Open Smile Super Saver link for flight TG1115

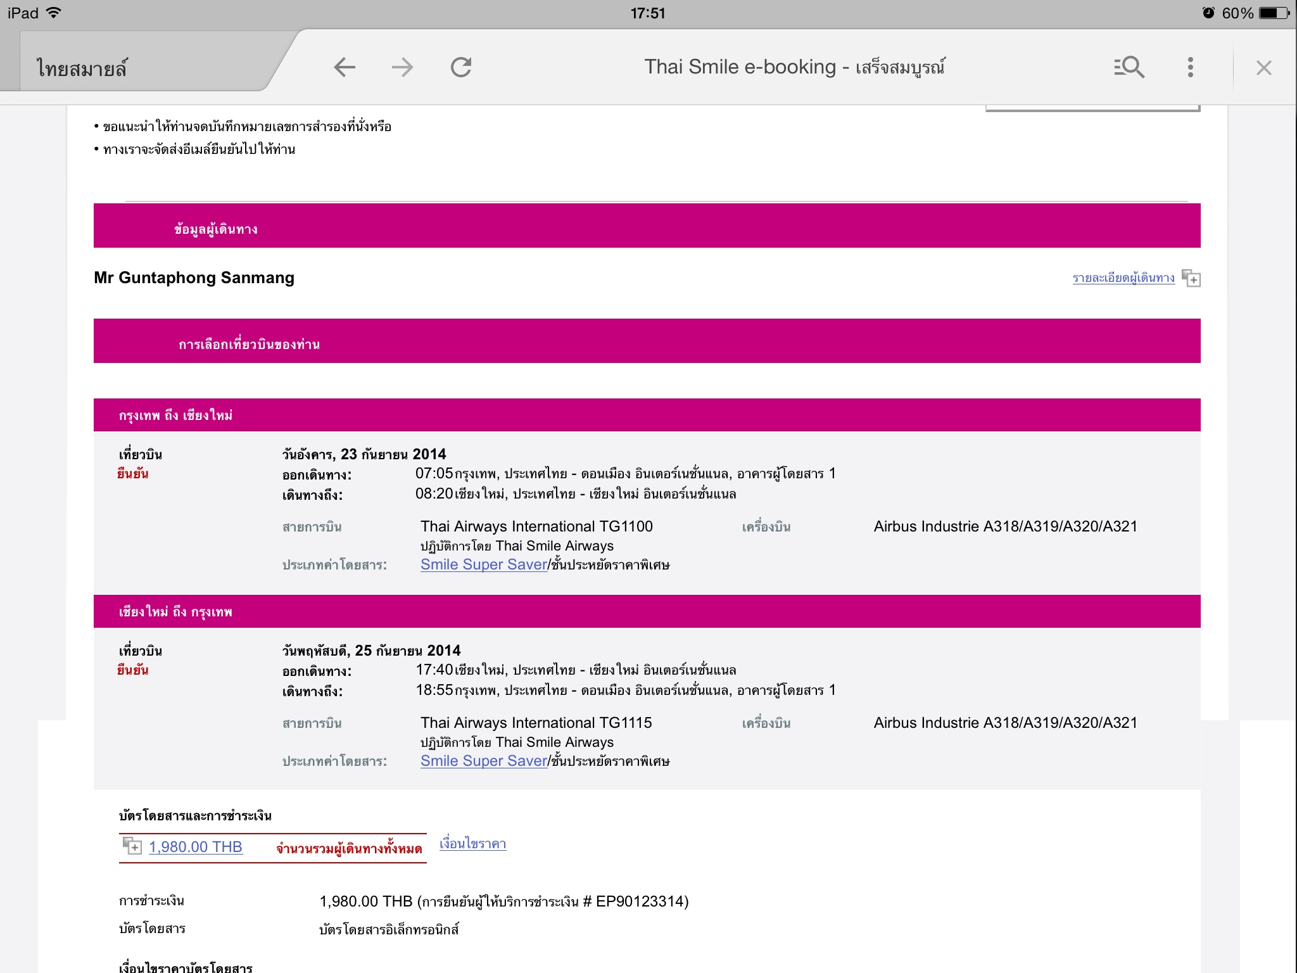click(484, 761)
